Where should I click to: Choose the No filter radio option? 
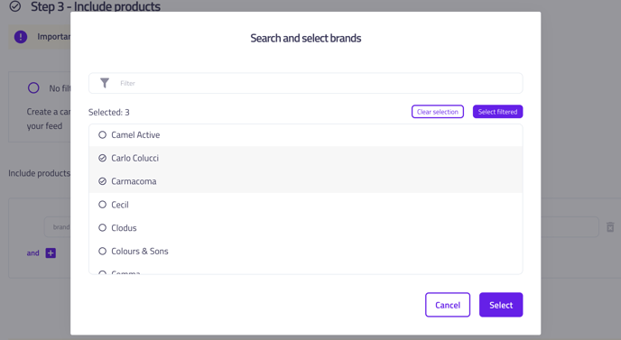[33, 87]
